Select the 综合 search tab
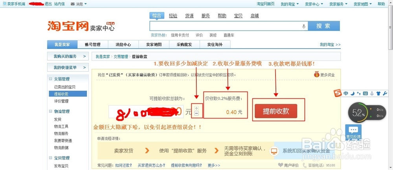Screen dimensions: 393x170 click(x=157, y=16)
